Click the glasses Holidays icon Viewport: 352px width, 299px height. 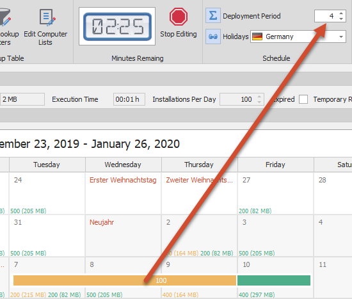point(213,36)
